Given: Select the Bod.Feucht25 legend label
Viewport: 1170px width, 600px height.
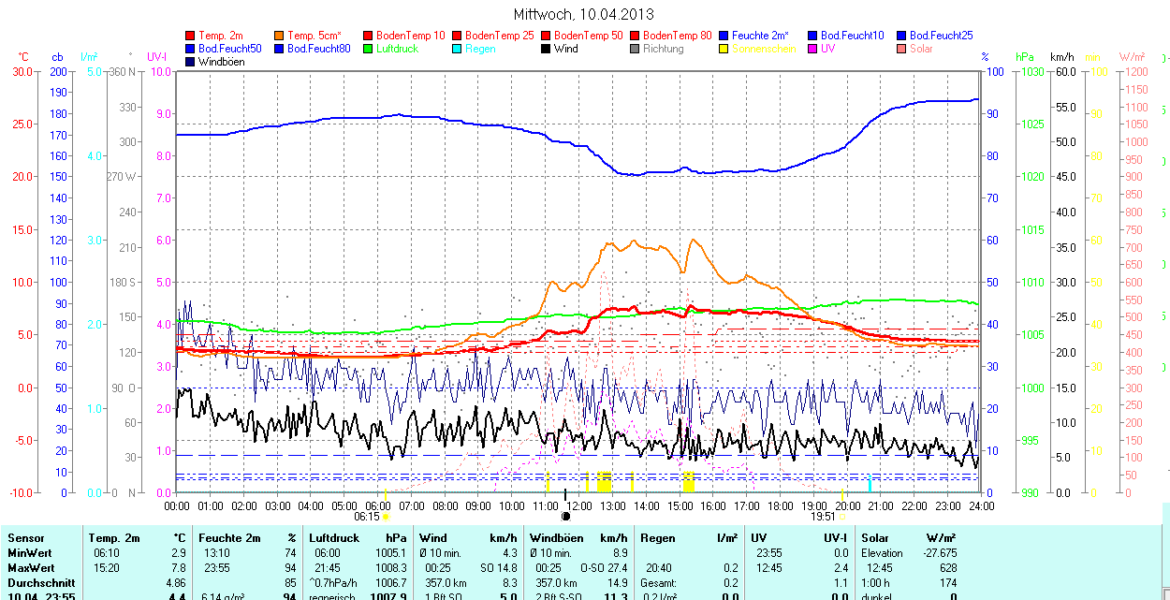Looking at the screenshot, I should click(941, 36).
